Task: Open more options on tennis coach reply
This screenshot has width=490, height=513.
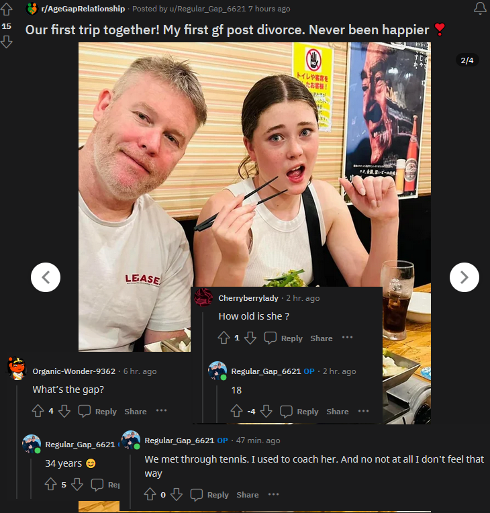Action: (x=273, y=494)
